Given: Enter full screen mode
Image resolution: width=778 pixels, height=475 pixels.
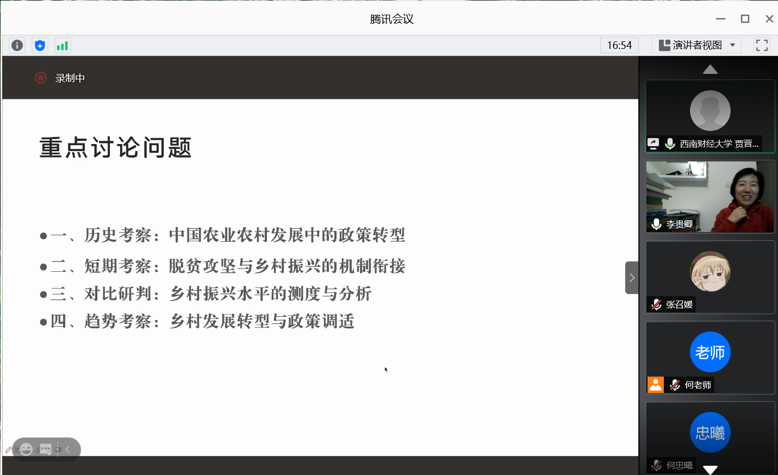Looking at the screenshot, I should tap(762, 46).
